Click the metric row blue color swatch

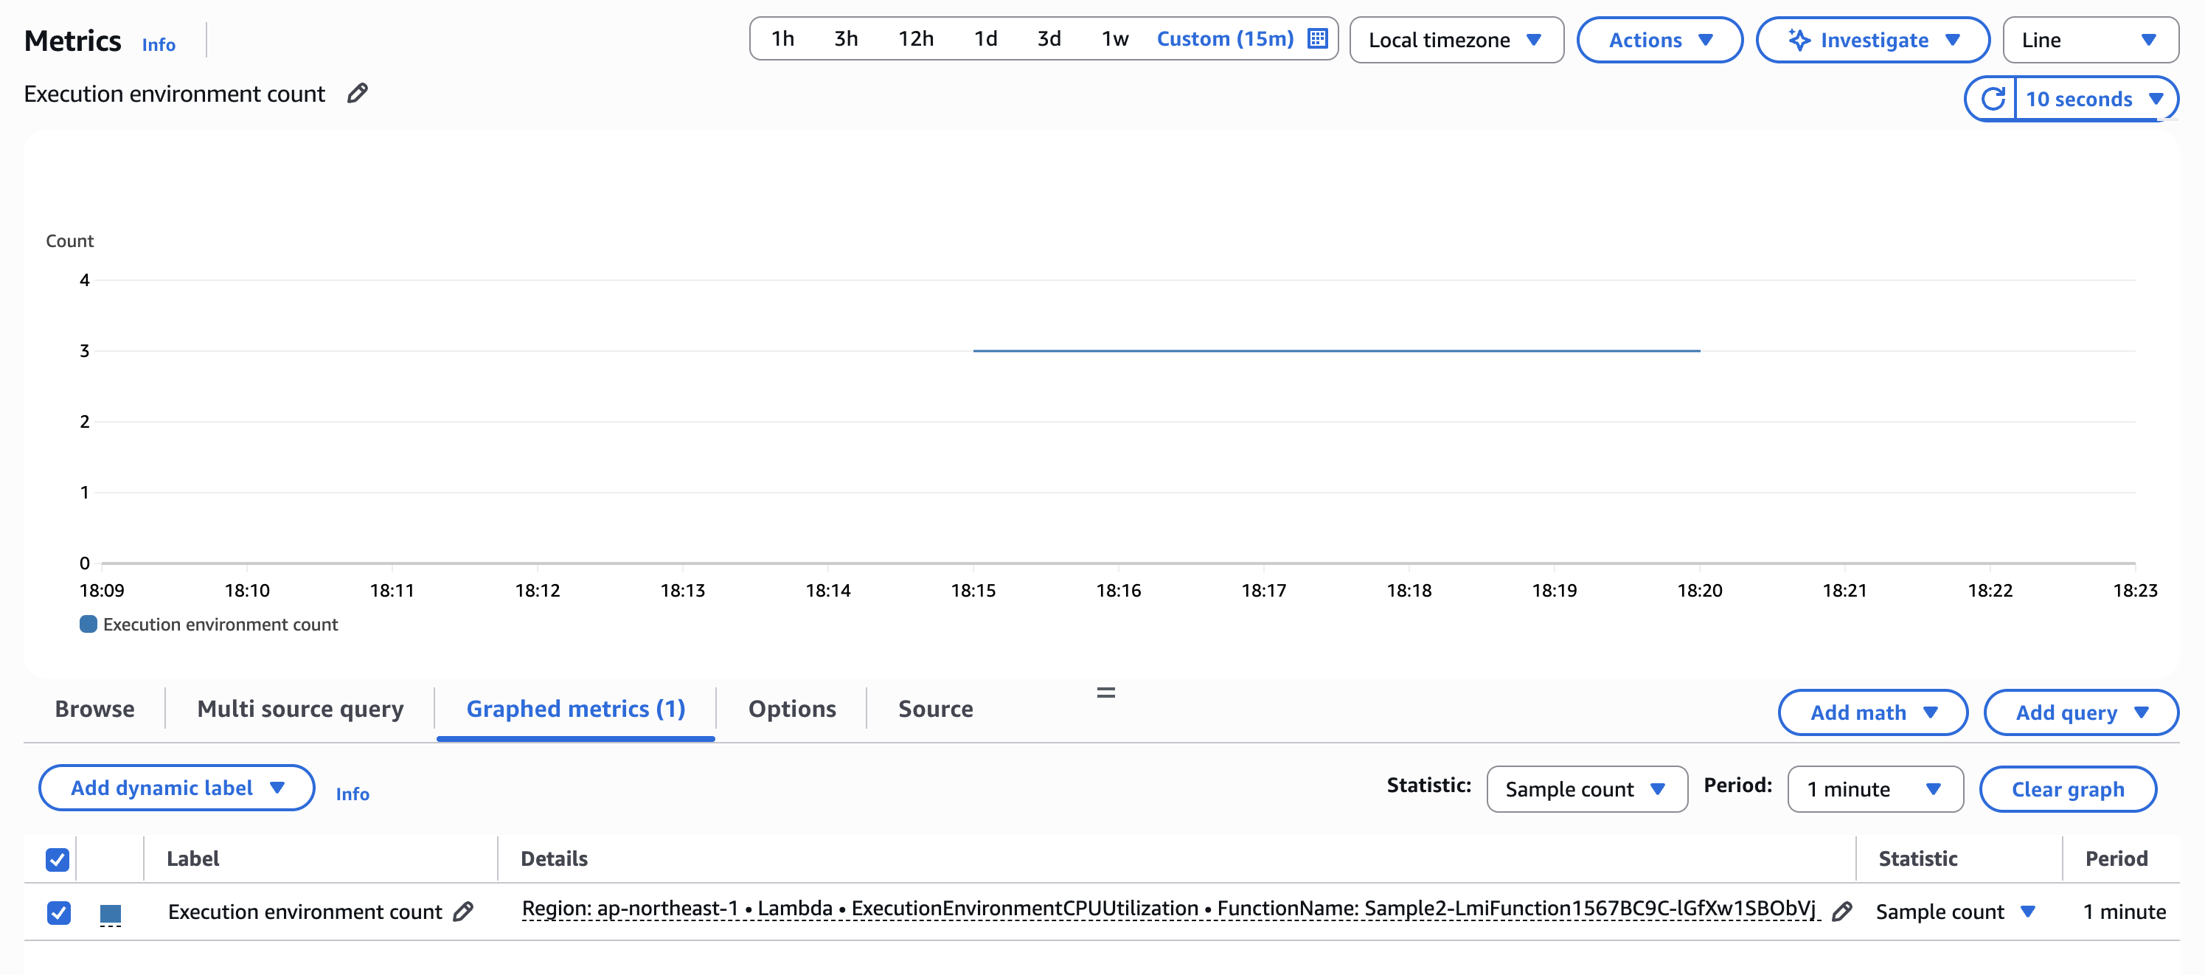[111, 913]
